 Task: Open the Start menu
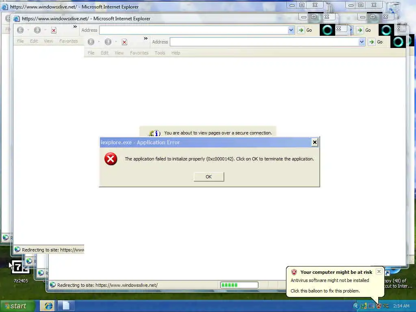coord(17,306)
